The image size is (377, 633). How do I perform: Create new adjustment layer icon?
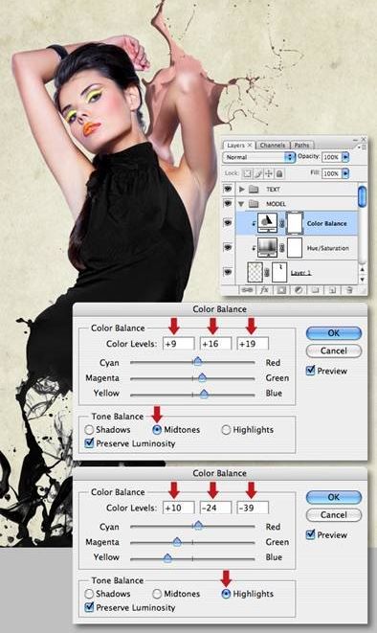[299, 290]
